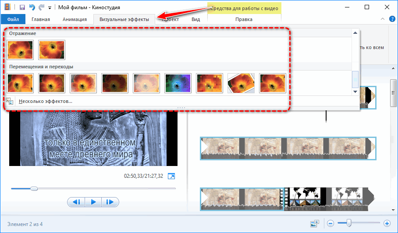
Task: Zoom out the timeline with minus button
Action: click(330, 223)
